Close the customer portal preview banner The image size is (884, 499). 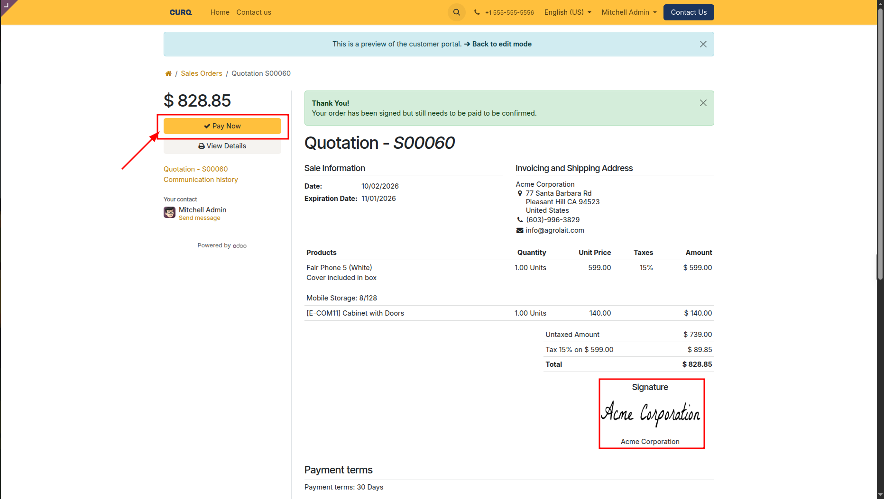coord(703,44)
